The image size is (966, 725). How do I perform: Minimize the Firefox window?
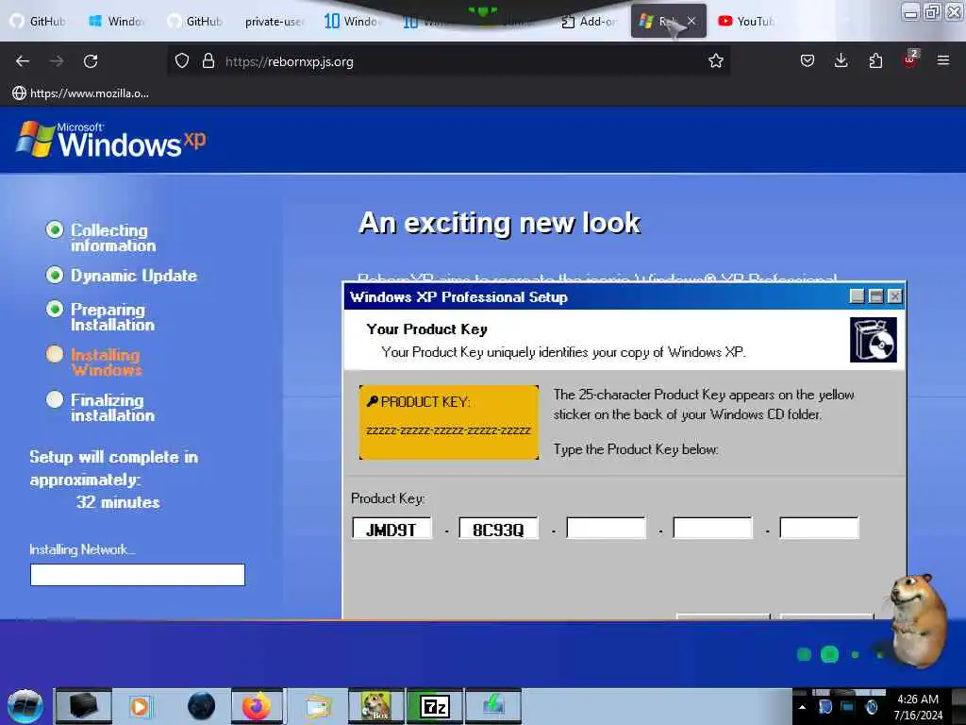(910, 11)
